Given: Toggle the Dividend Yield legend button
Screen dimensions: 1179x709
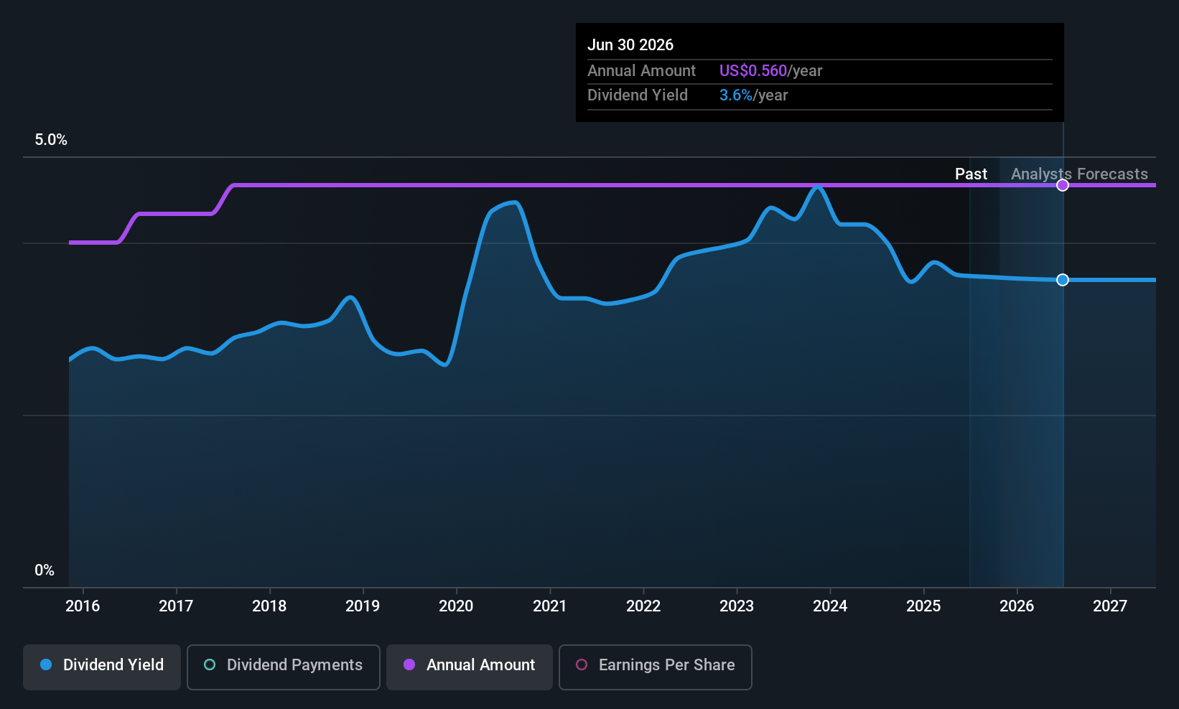Looking at the screenshot, I should (x=102, y=667).
